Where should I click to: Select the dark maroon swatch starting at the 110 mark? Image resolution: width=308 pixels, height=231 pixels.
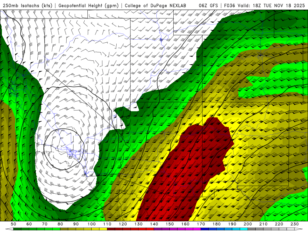pyautogui.click(x=111, y=229)
